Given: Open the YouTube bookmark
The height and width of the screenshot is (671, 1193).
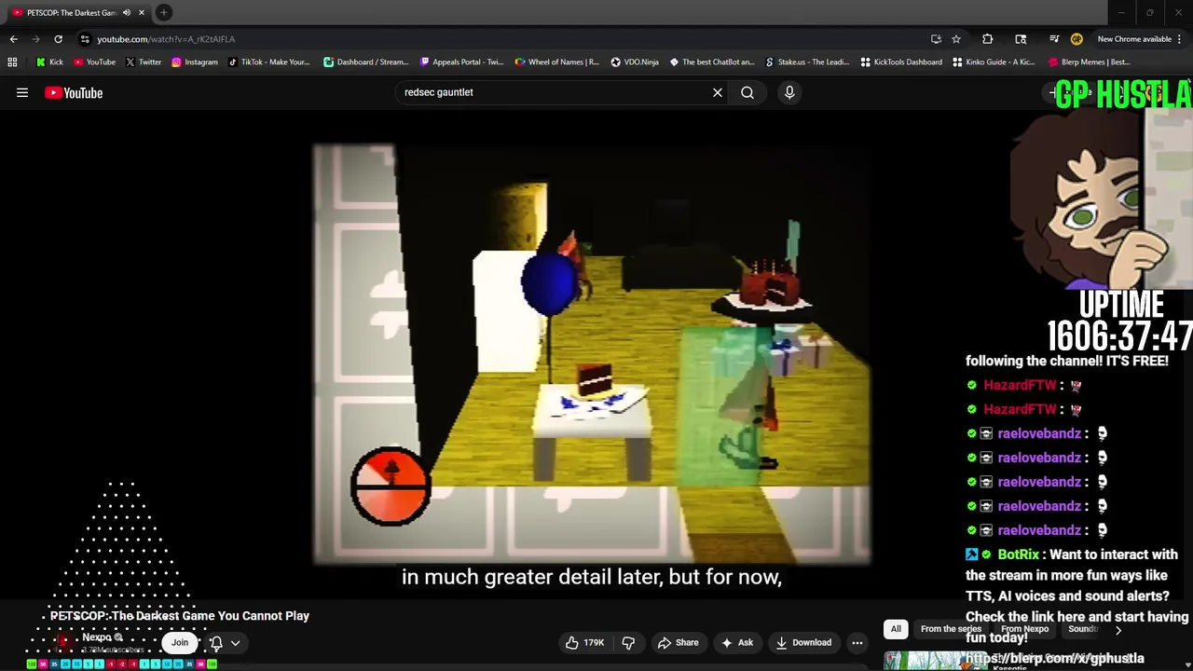Looking at the screenshot, I should point(94,62).
